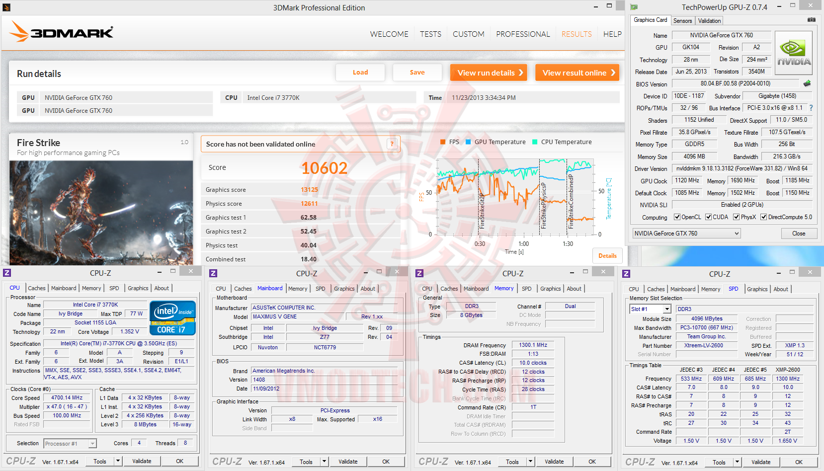Click the Physics score value 12611
This screenshot has width=824, height=471.
(309, 204)
